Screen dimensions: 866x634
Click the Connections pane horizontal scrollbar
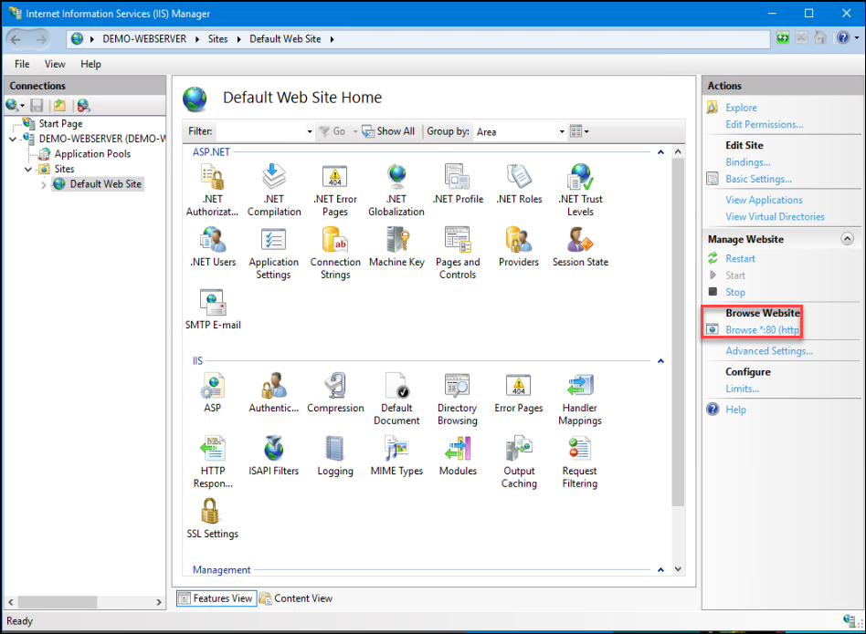tap(58, 602)
